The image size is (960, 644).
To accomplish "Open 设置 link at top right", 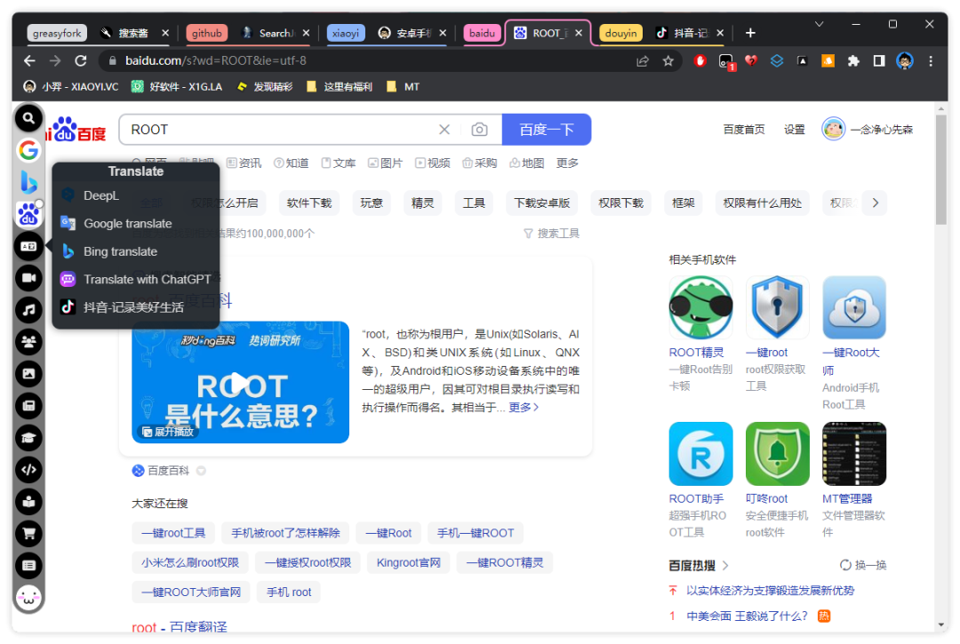I will (794, 130).
